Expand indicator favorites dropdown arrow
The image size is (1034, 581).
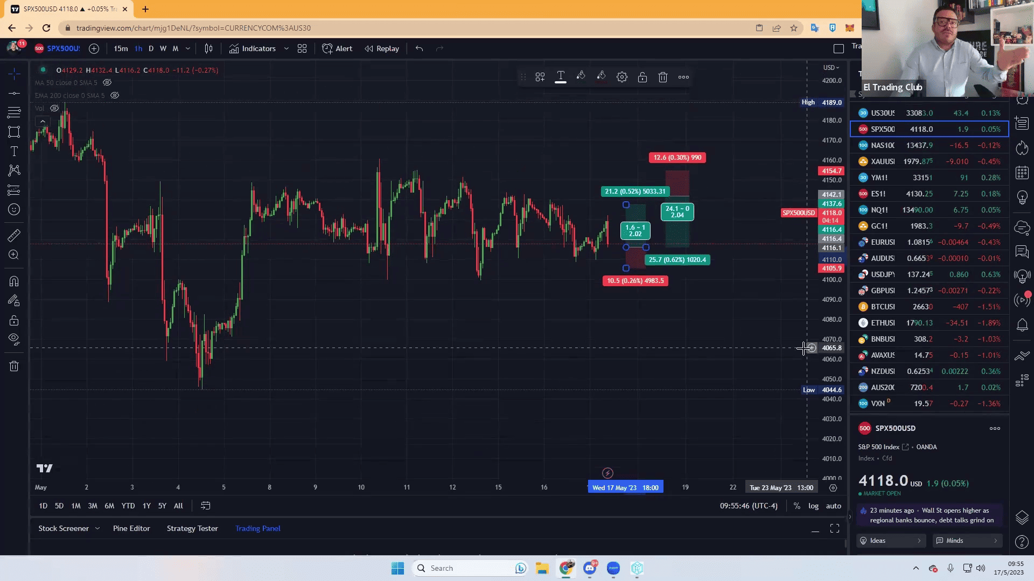click(286, 48)
